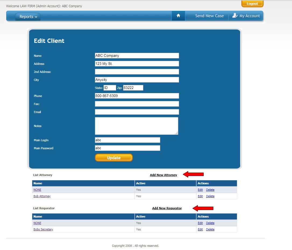Open My Account page
Screen dimensions: 292x250
[246, 16]
